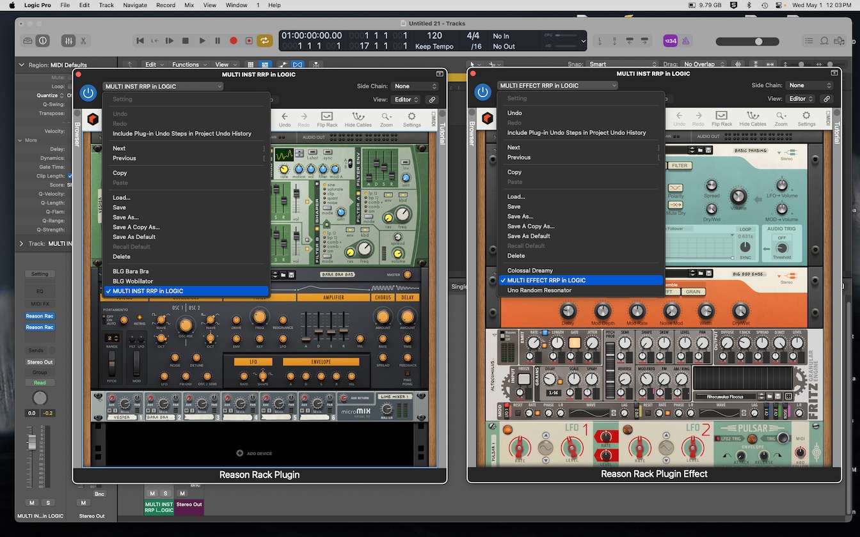Open the right plugin's MULTI EFFECT RRP preset dropdown
The height and width of the screenshot is (537, 860).
[557, 86]
